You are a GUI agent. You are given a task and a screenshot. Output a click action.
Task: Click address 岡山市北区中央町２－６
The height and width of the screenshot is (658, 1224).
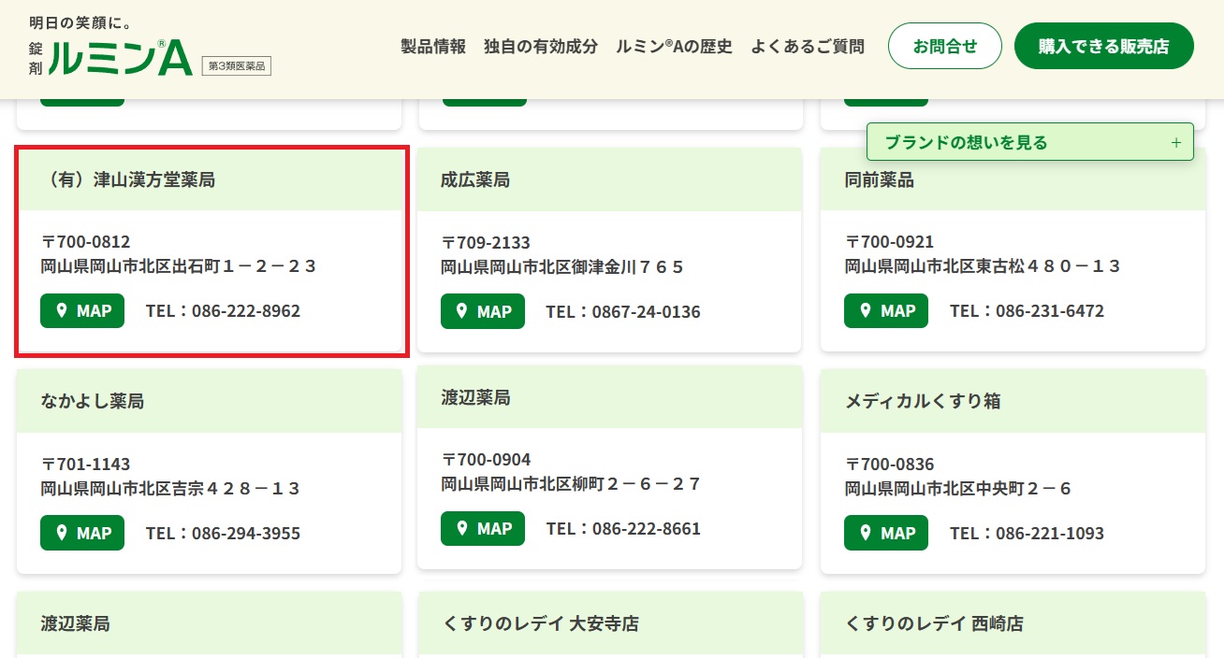[958, 488]
